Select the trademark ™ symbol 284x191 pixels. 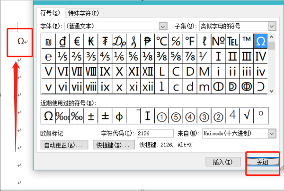pos(247,42)
